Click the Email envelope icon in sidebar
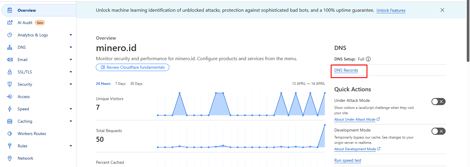470x167 pixels. 10,60
